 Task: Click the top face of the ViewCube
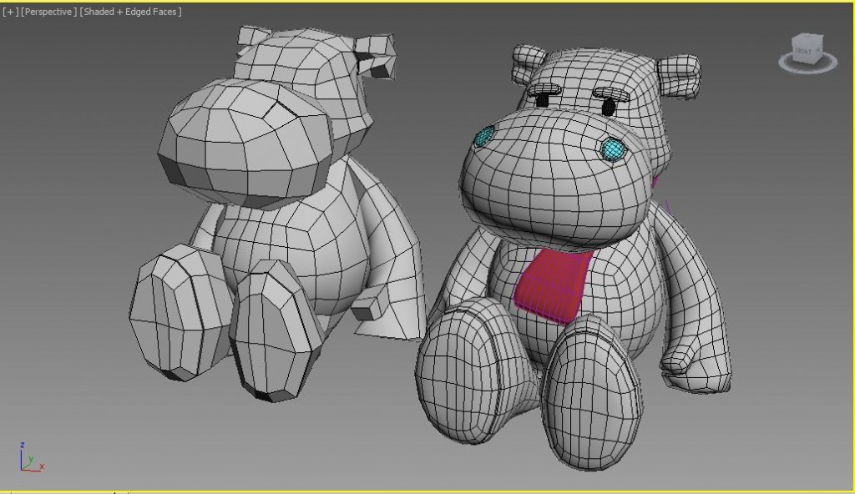coord(807,38)
